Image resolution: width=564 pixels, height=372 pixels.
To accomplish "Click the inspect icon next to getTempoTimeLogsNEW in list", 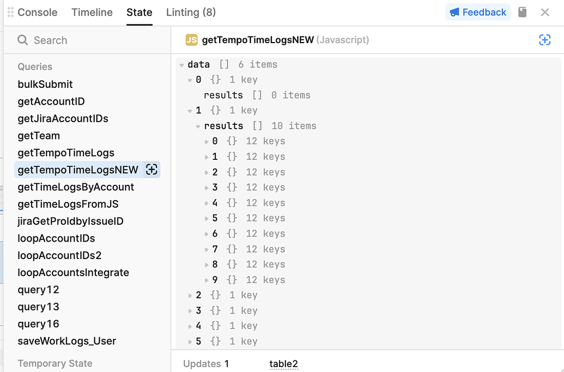I will pyautogui.click(x=151, y=170).
